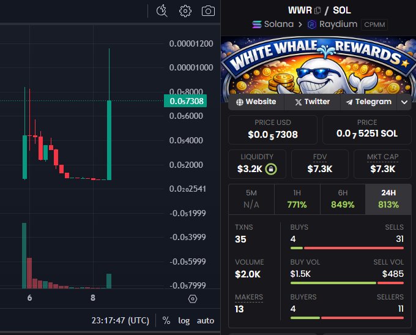Click the 0.0₇5251 SOL price box
This screenshot has height=335, width=416.
[x=367, y=130]
